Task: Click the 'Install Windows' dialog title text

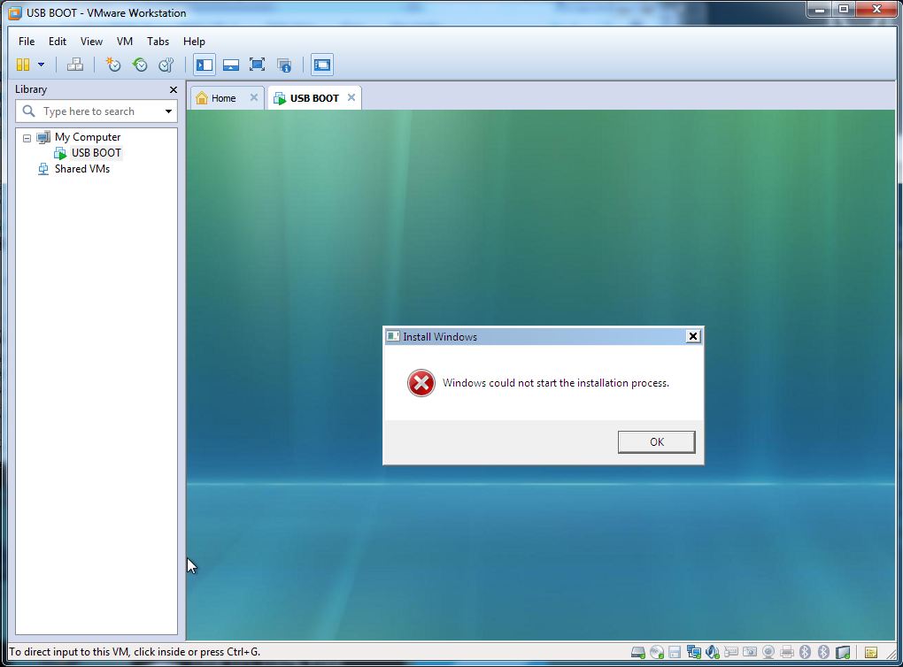Action: [x=440, y=337]
